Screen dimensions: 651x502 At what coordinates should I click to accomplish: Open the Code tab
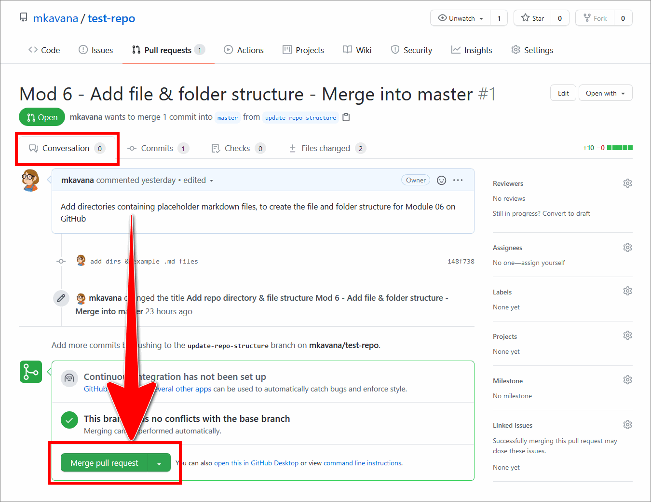[x=44, y=50]
